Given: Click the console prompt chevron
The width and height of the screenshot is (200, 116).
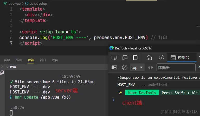Looking at the screenshot, I should (113, 100).
